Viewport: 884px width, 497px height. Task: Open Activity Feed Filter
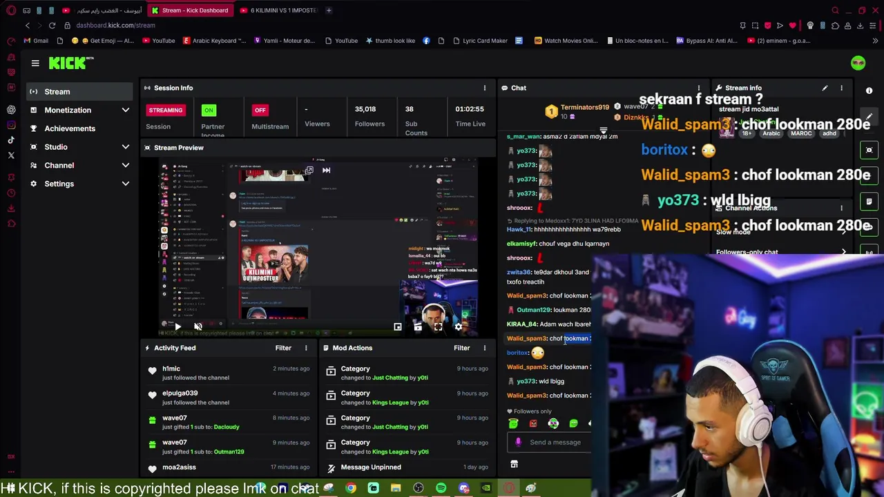point(283,348)
